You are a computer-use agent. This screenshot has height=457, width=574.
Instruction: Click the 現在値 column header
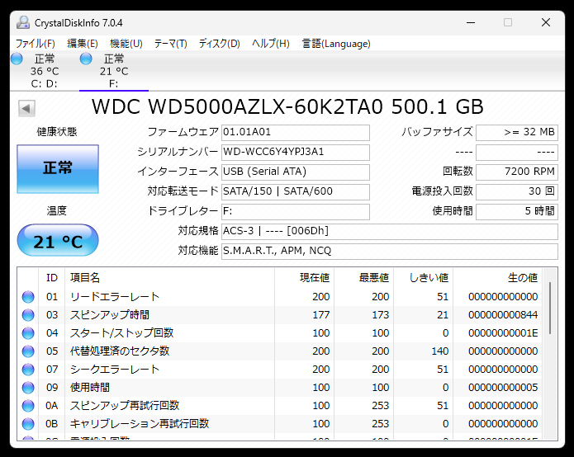pyautogui.click(x=305, y=278)
